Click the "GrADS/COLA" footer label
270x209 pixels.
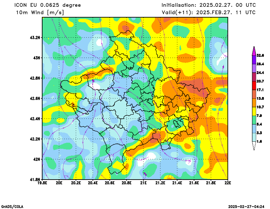(x=12, y=207)
